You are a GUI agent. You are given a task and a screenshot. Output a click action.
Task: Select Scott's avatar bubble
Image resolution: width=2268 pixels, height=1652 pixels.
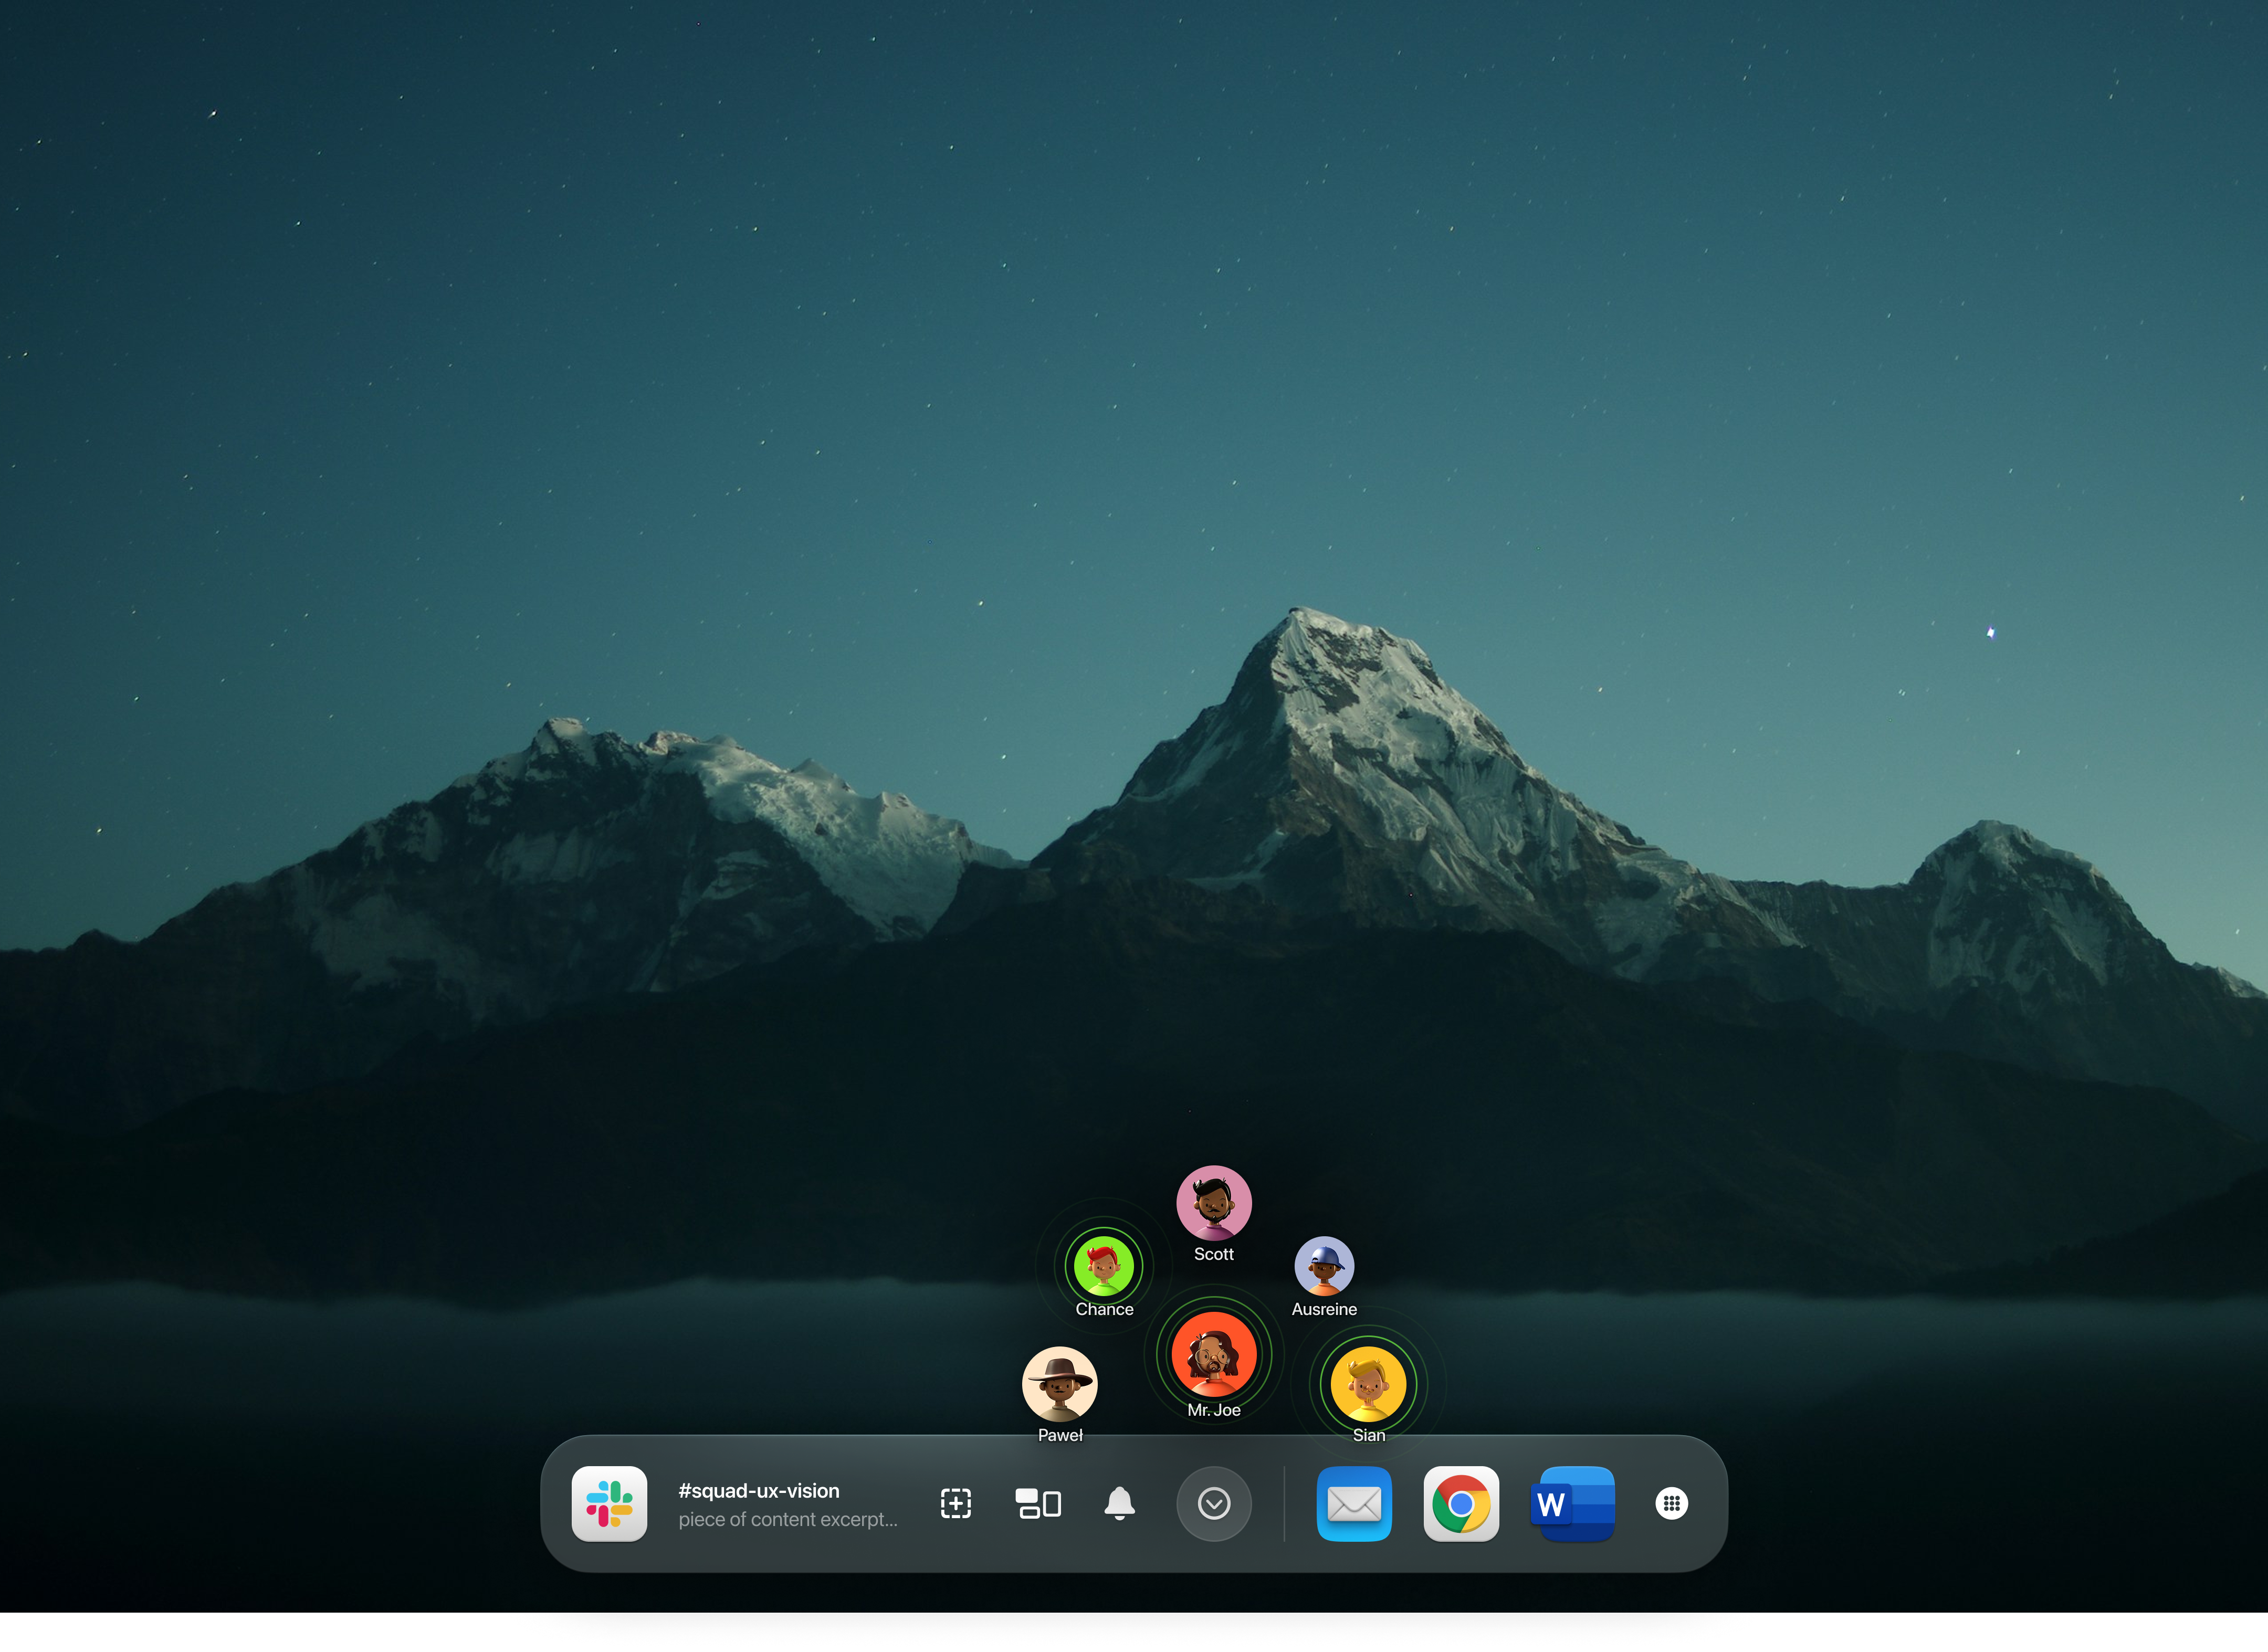coord(1213,1204)
